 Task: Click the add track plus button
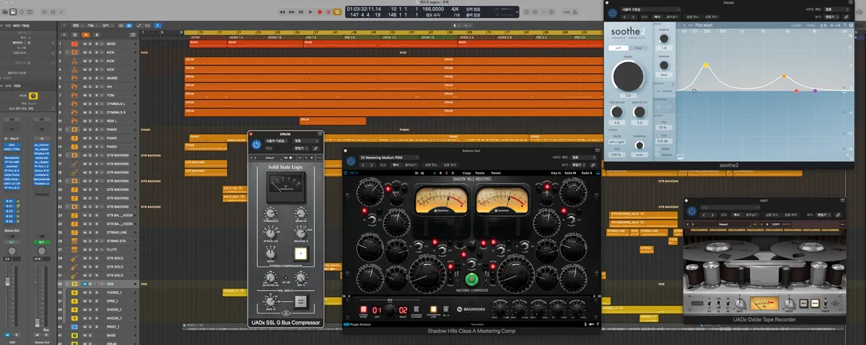pyautogui.click(x=64, y=35)
